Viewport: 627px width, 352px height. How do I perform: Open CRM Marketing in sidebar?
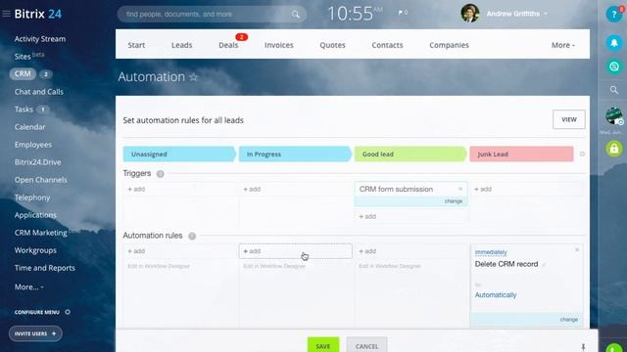41,233
